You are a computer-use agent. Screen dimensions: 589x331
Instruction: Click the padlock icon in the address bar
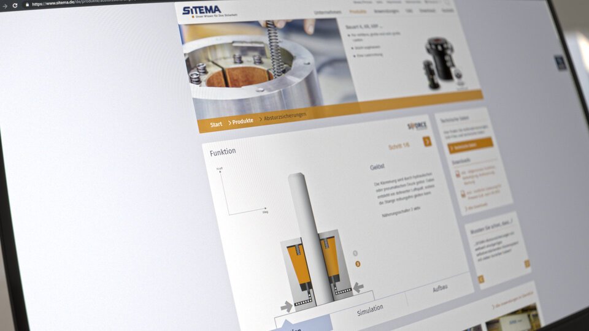(26, 4)
